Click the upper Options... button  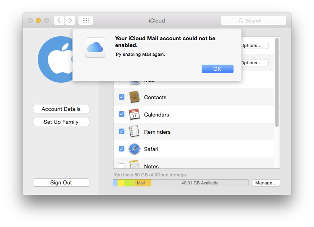(255, 45)
